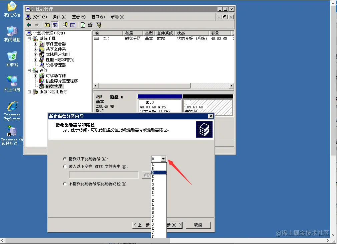Toggle the console tree pane icon
The width and height of the screenshot is (337, 244).
pyautogui.click(x=55, y=25)
